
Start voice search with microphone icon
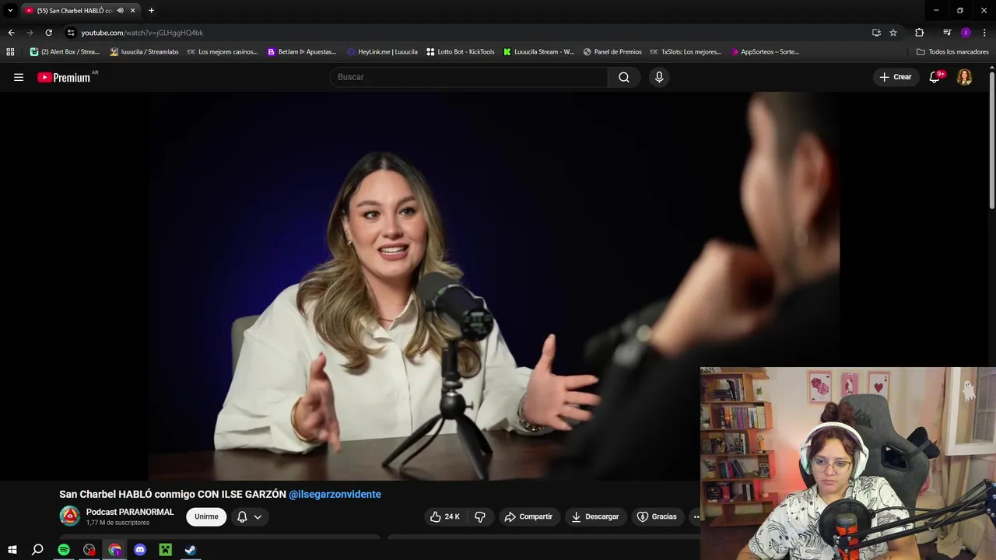(659, 77)
